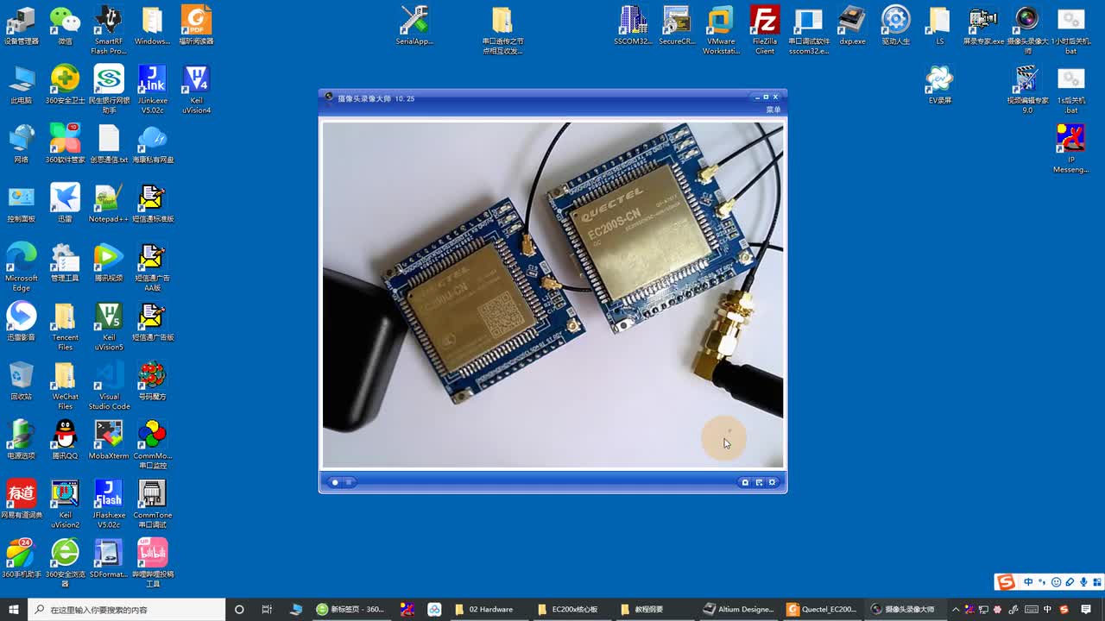Open the JLink.exe V5.02c icon
The height and width of the screenshot is (621, 1105).
tap(153, 89)
